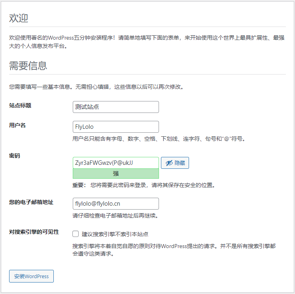Click the 您的电子邮箱地址 label
Viewport: 295px width, 294px height.
(31, 202)
